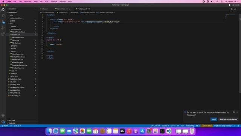The image size is (241, 136).
Task: Open the Accounts menu in activity bar
Action: click(x=3, y=115)
